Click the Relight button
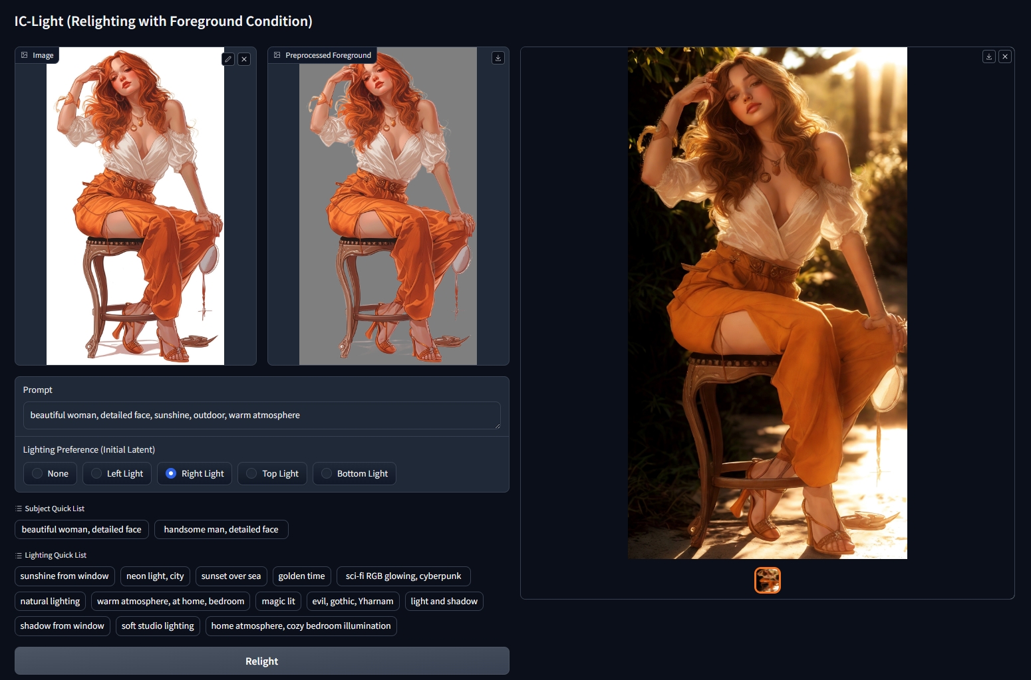Image resolution: width=1031 pixels, height=680 pixels. pyautogui.click(x=261, y=661)
